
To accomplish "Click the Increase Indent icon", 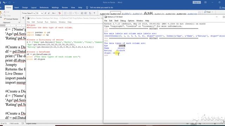I will pyautogui.click(x=85, y=13).
